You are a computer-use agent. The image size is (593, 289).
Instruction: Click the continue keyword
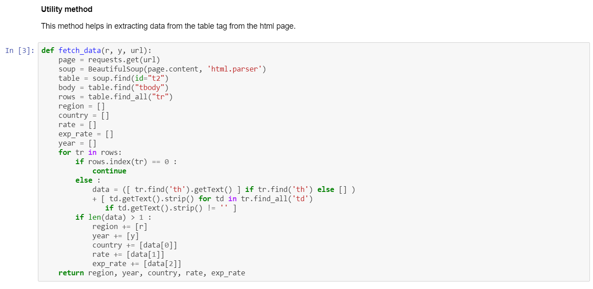[109, 171]
